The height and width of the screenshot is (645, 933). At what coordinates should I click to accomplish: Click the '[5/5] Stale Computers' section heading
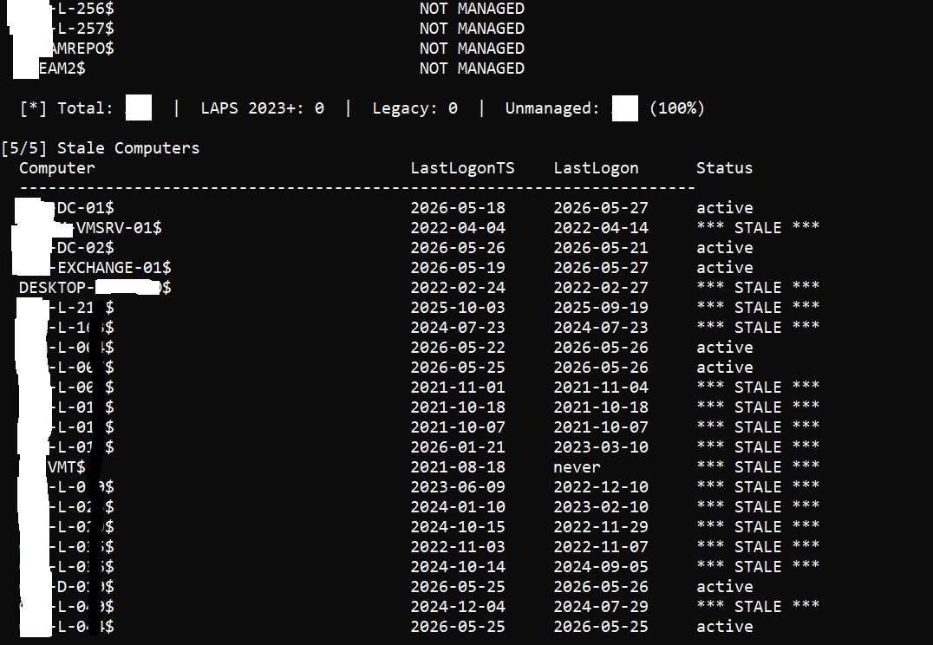(x=100, y=148)
